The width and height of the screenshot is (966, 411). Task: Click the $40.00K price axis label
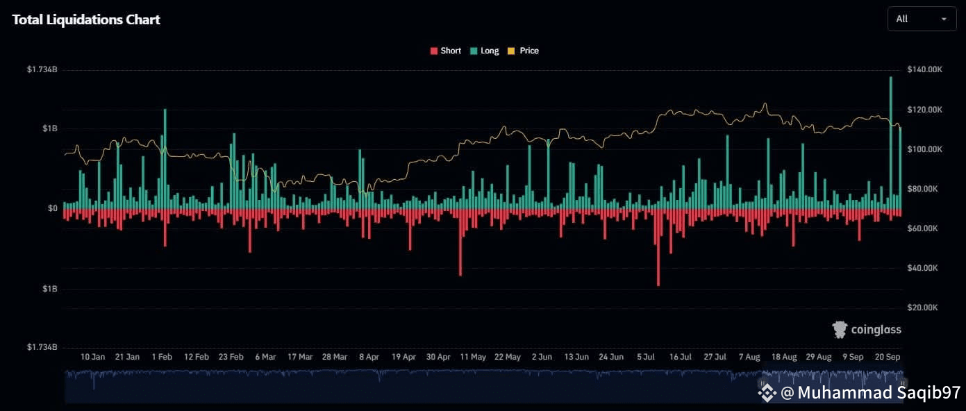pyautogui.click(x=922, y=268)
